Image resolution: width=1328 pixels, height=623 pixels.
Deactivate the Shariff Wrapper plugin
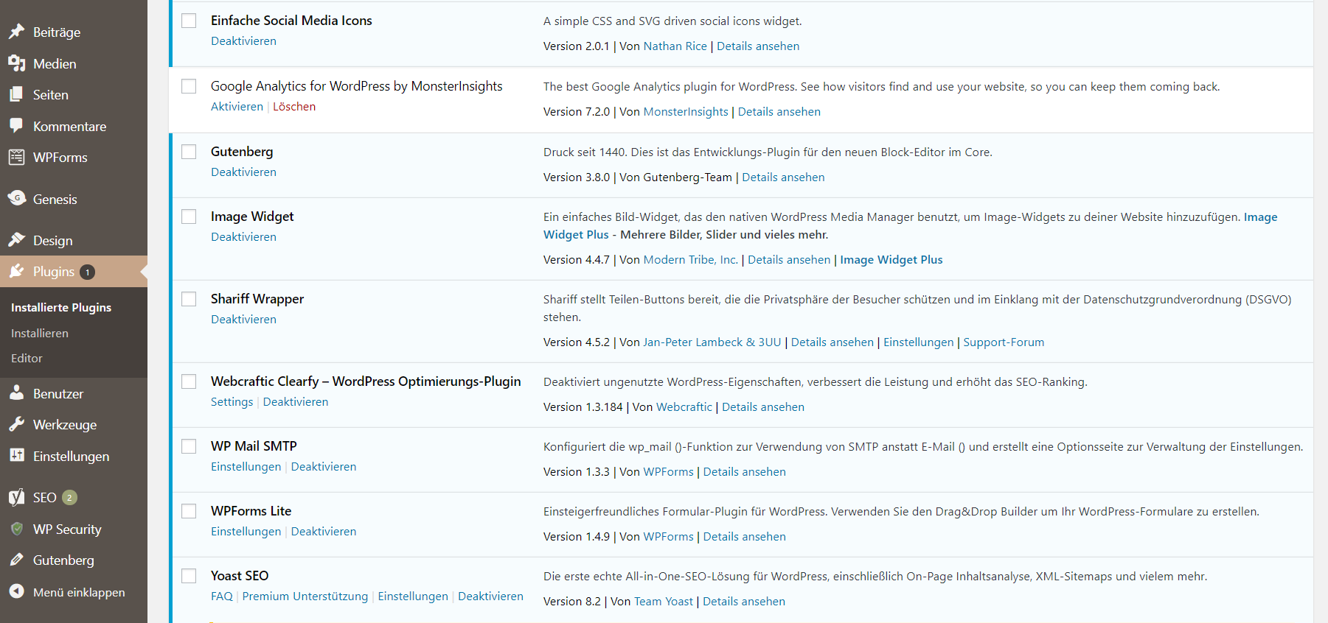click(x=243, y=320)
